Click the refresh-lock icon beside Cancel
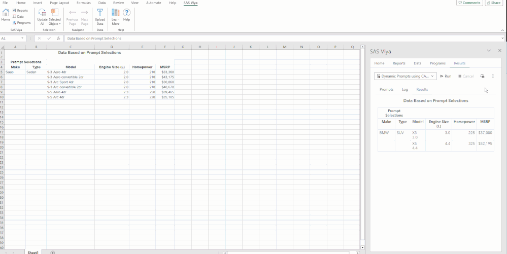507x254 pixels. pyautogui.click(x=482, y=76)
